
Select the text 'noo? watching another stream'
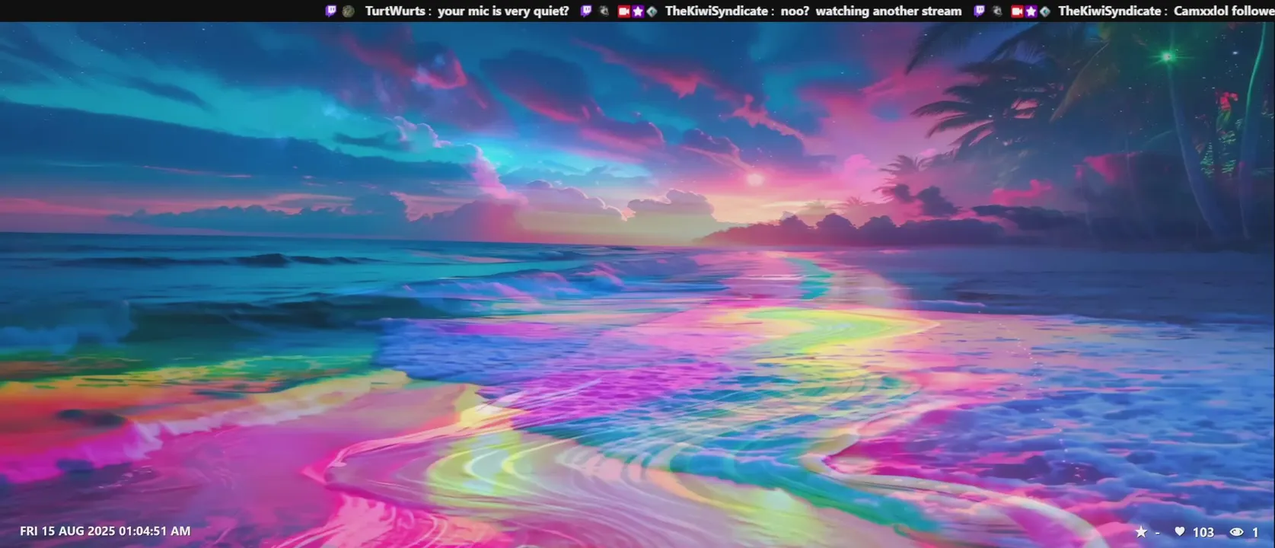[x=872, y=11]
